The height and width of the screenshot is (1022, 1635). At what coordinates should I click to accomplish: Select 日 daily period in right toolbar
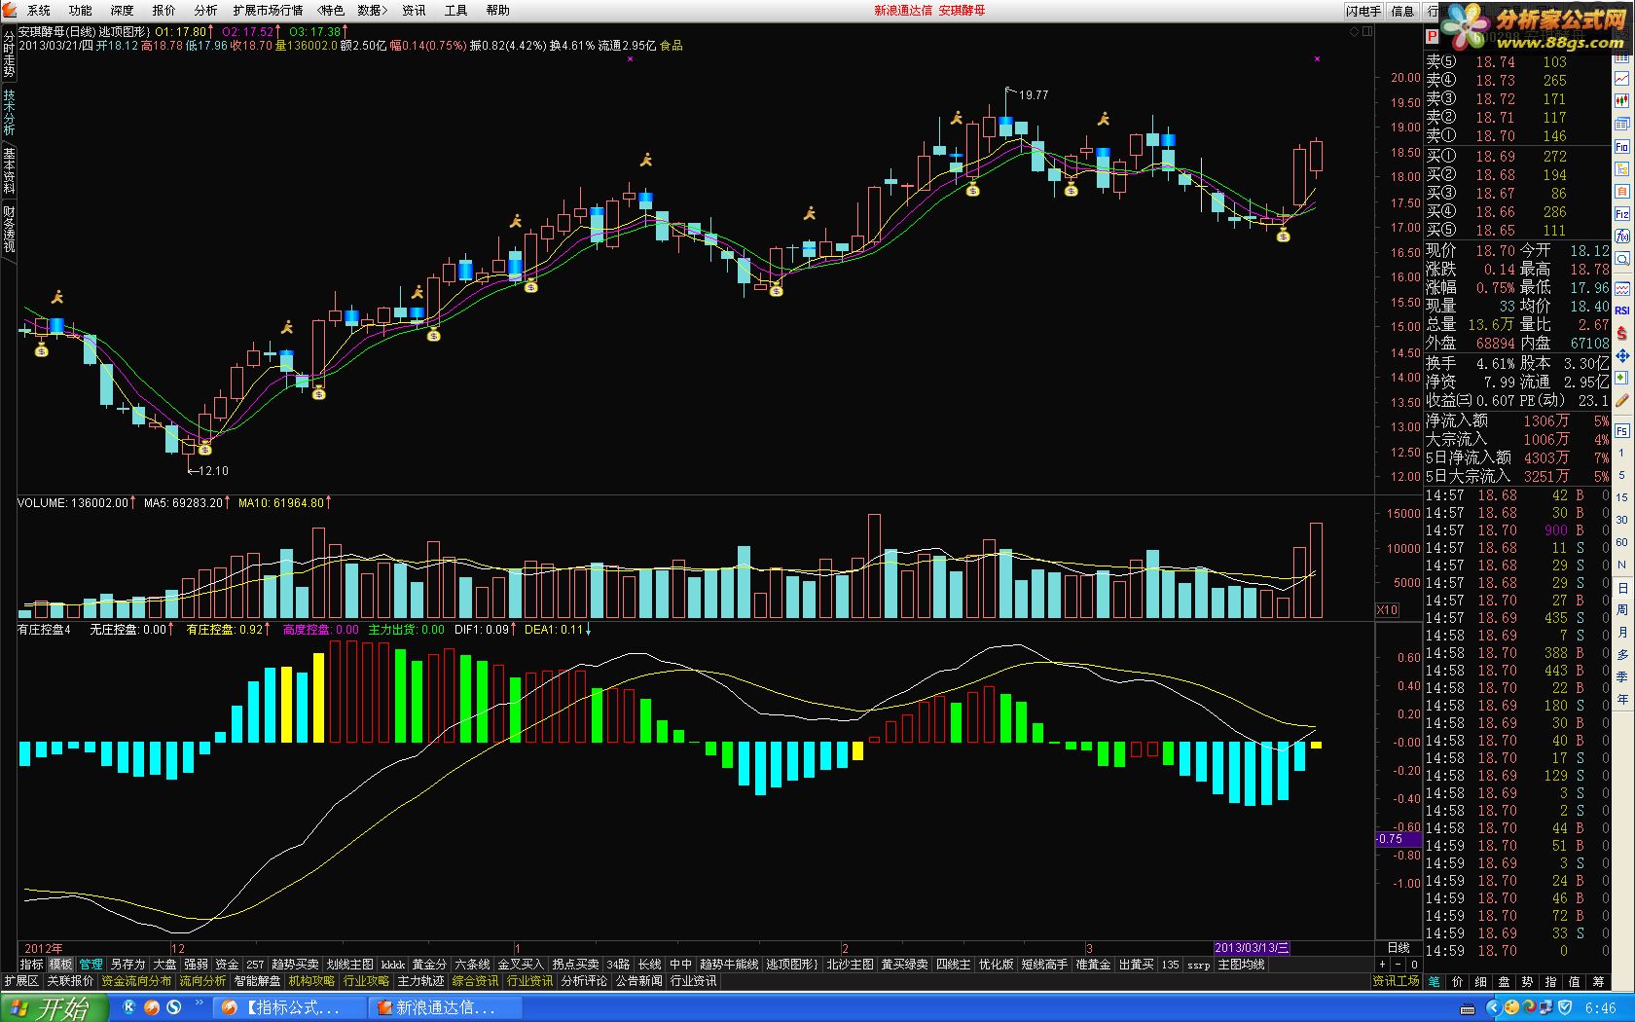tap(1621, 588)
